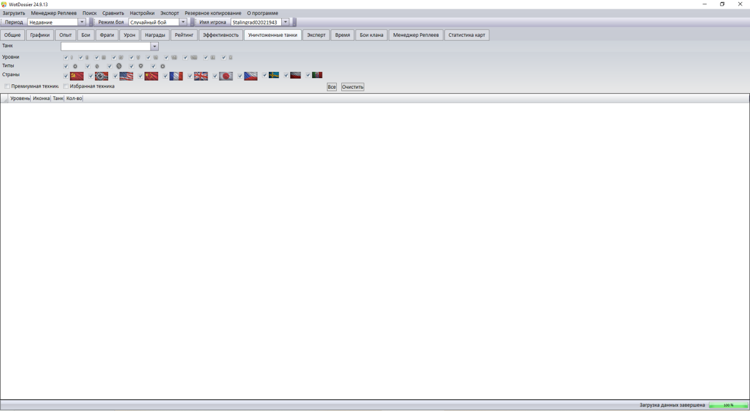Click the SPG artillery type icon
Viewport: 750px width, 411px height.
click(x=162, y=66)
